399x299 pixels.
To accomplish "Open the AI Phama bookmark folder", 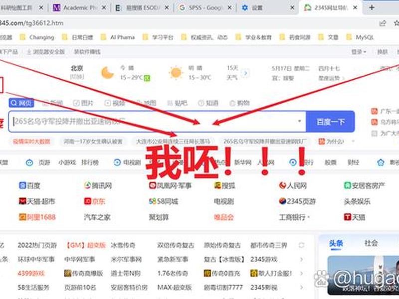I will point(118,37).
